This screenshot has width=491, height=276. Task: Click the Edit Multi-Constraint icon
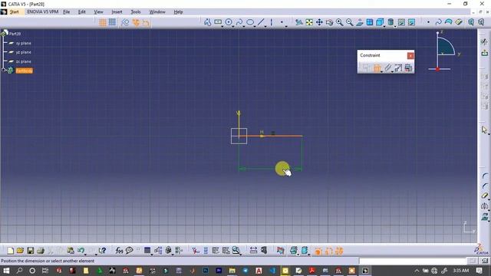tap(408, 67)
